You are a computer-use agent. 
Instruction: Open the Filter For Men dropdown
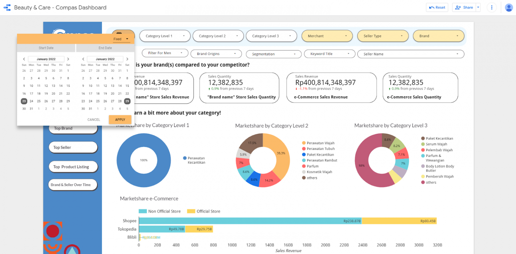tap(165, 53)
